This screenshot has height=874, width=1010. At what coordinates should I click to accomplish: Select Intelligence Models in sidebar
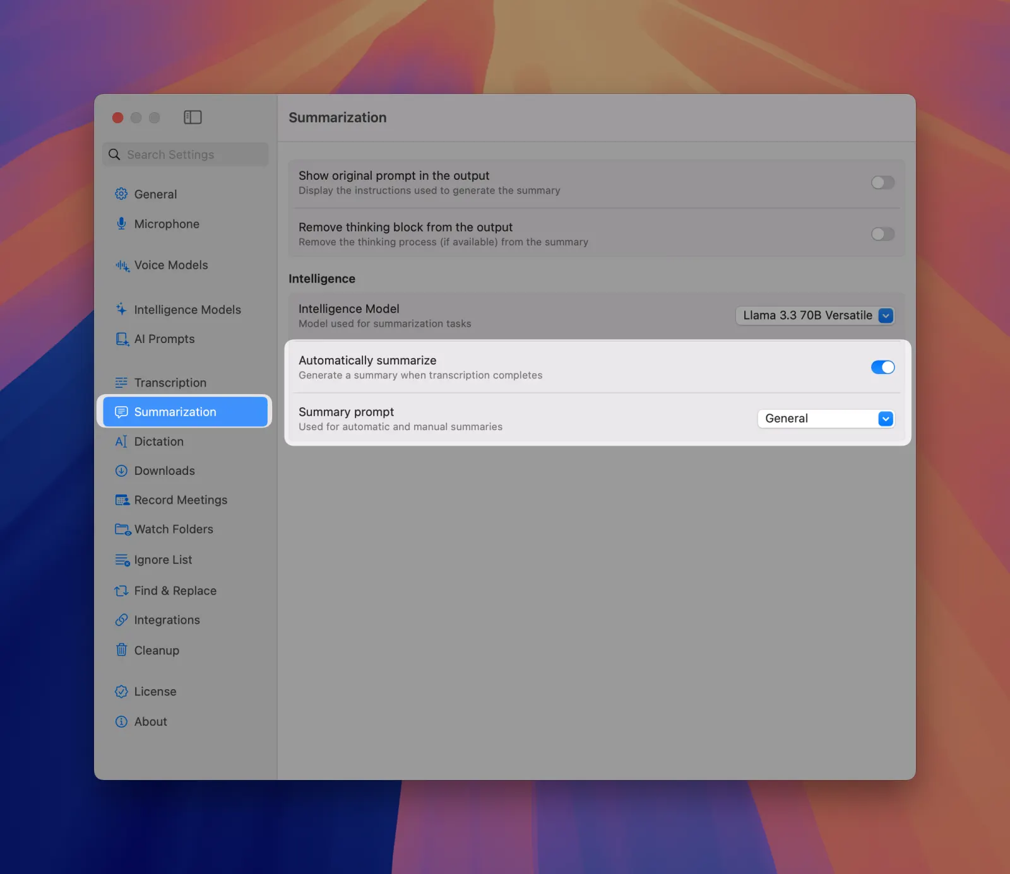[x=186, y=310]
